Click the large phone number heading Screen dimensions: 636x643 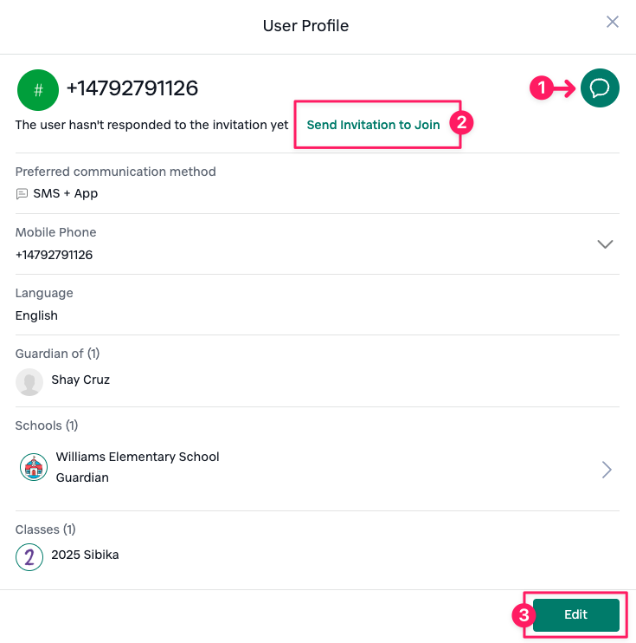point(132,88)
